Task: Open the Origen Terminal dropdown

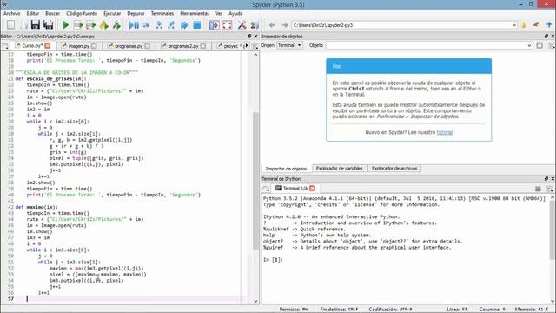Action: click(289, 45)
